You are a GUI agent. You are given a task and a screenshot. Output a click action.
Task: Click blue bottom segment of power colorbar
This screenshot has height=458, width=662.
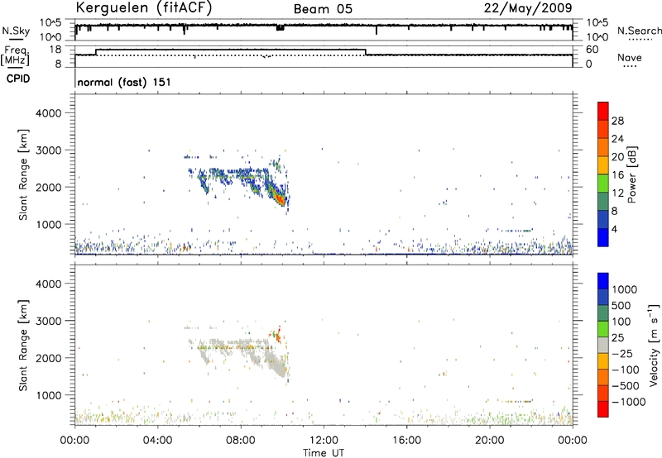click(603, 237)
